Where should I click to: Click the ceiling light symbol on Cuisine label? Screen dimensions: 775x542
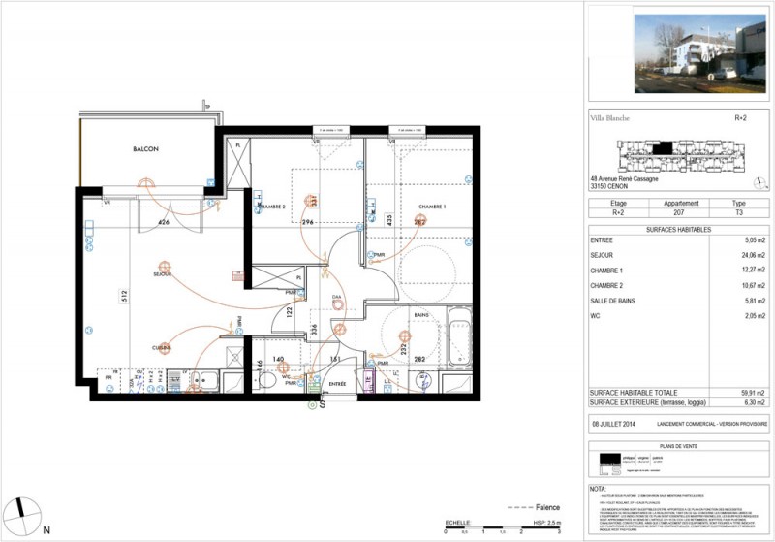pyautogui.click(x=165, y=348)
